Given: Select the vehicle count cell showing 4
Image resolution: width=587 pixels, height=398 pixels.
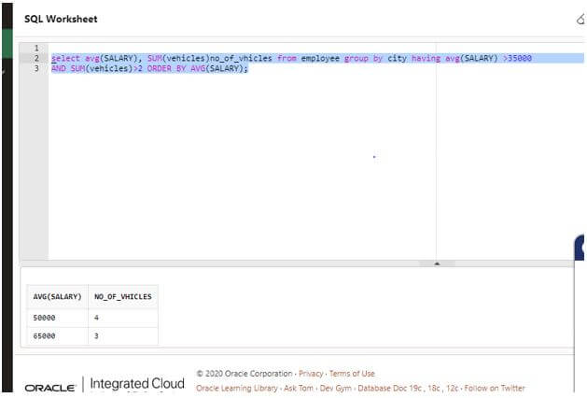Looking at the screenshot, I should (123, 318).
